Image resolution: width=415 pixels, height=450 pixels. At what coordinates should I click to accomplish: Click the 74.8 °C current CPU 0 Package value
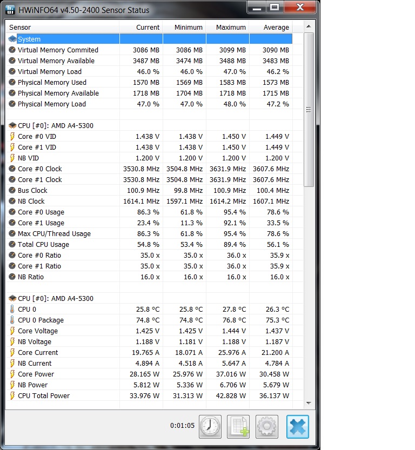pyautogui.click(x=148, y=320)
